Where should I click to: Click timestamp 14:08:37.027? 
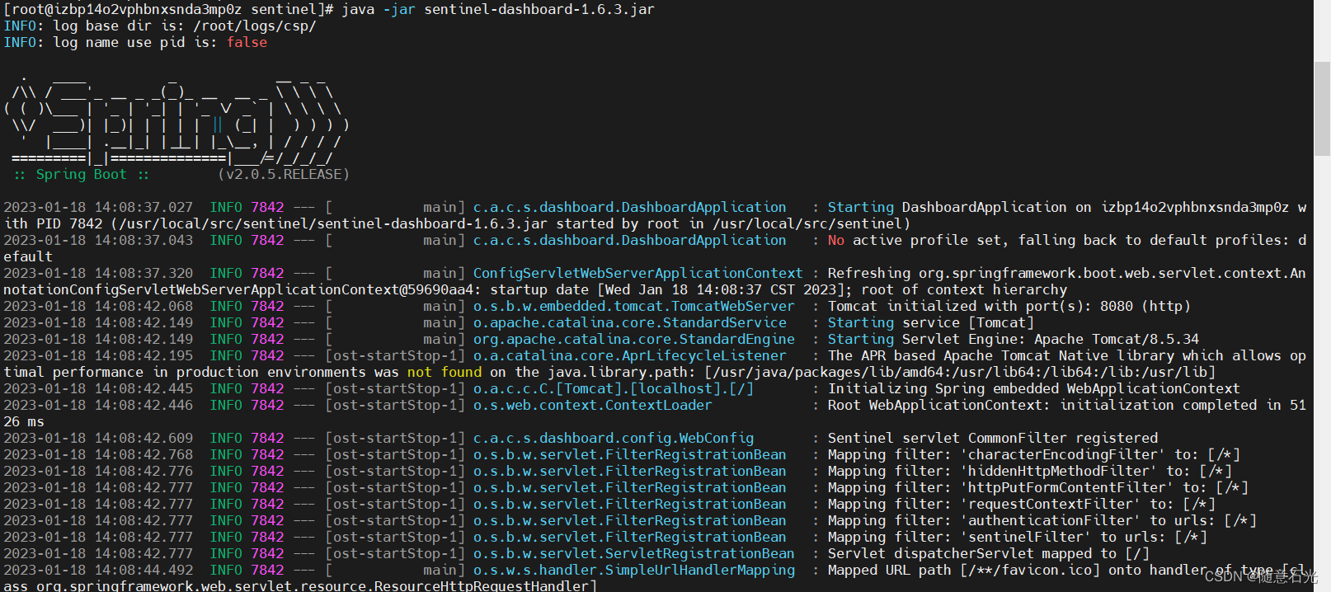pyautogui.click(x=143, y=207)
